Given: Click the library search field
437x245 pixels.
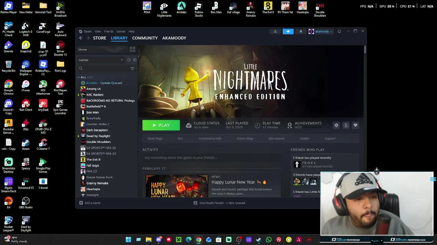Looking at the screenshot, I should 103,68.
